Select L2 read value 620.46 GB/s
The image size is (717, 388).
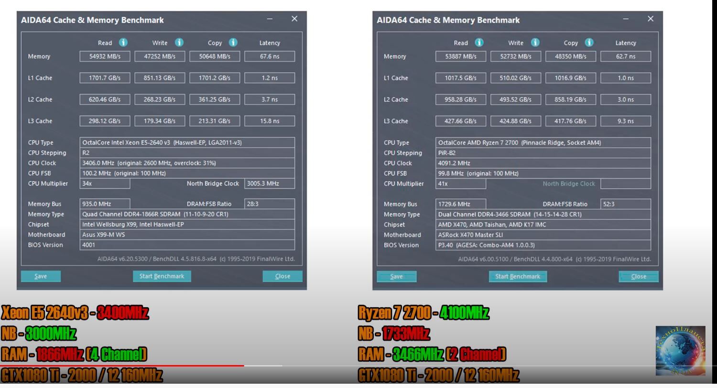[105, 99]
